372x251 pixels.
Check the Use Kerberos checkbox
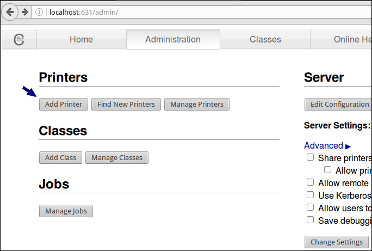(x=311, y=195)
